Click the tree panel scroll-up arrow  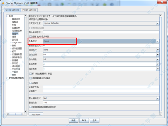26,16
